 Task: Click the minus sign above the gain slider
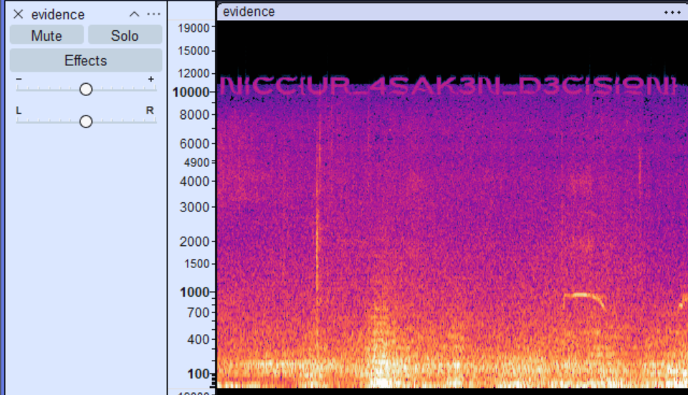point(19,78)
